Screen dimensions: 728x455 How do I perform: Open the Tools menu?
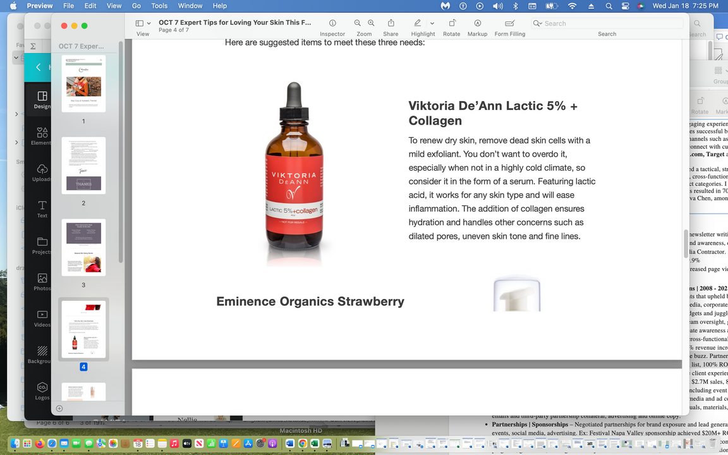pyautogui.click(x=159, y=6)
